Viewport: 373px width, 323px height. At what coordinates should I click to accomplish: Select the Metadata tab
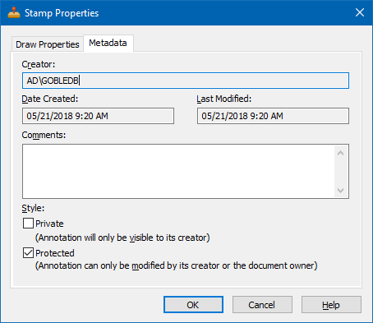[108, 43]
